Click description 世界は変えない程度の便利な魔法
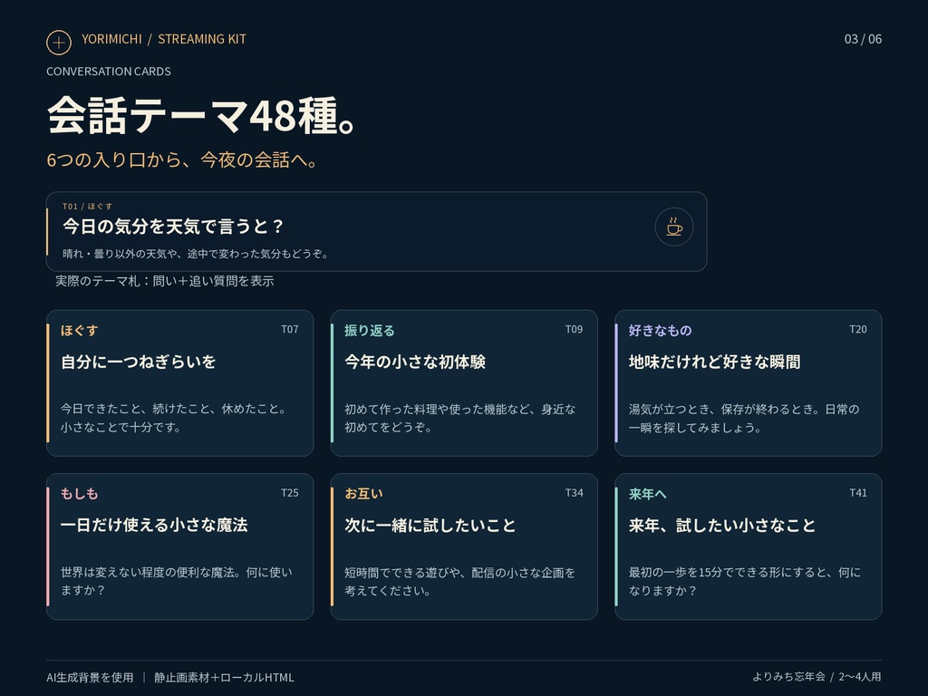Viewport: 928px width, 696px height. tap(177, 581)
